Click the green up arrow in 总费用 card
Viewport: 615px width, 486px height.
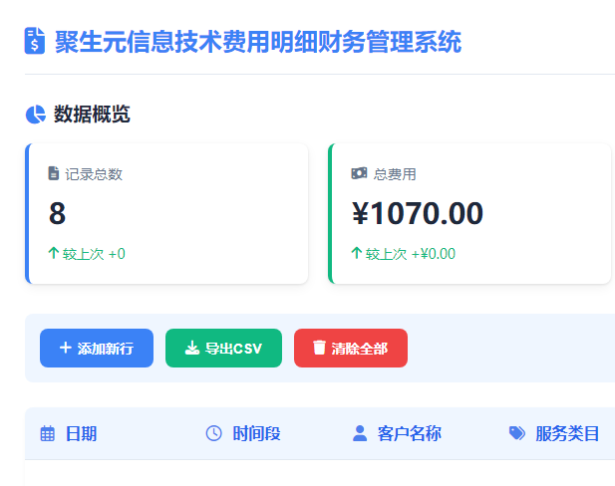356,253
